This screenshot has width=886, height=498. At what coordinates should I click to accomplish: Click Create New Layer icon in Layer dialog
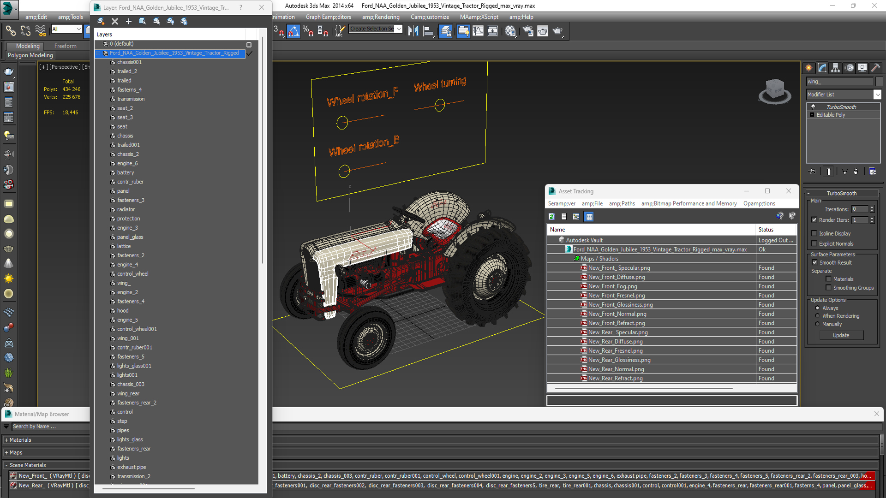(x=101, y=21)
